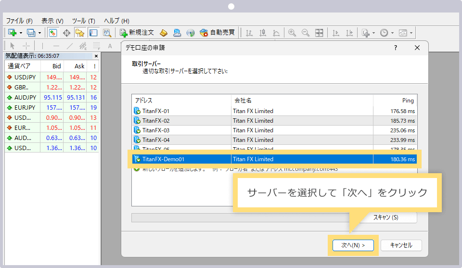This screenshot has height=268, width=462.
Task: Select the USDJPY row in Market Watch
Action: [x=52, y=77]
